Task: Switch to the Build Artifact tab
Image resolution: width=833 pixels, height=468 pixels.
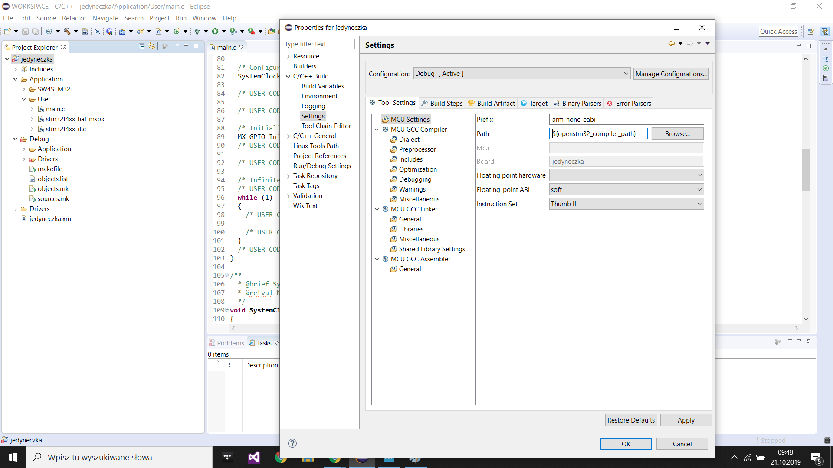Action: point(491,103)
